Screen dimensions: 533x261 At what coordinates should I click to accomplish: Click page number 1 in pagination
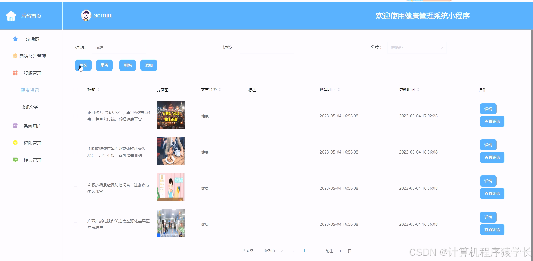point(304,251)
